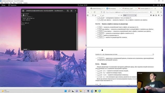Click the '8.2.4. Опции' heading in PDF
Image resolution: width=165 pixels, height=93 pixels.
[x=101, y=64]
